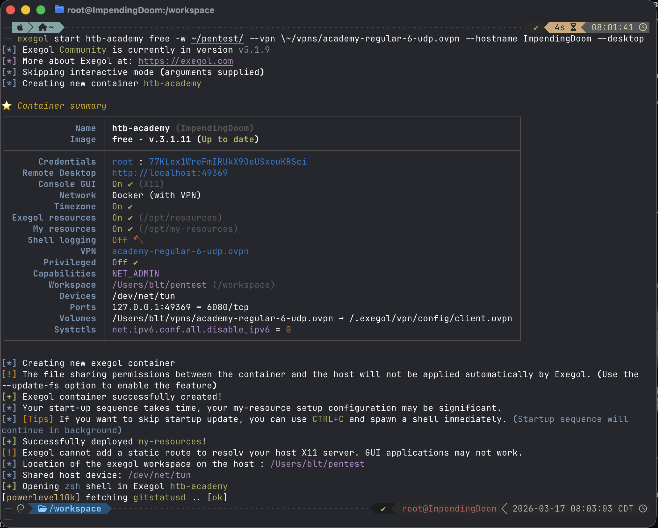Click the chevron left of the bottom date
This screenshot has width=658, height=528.
pos(504,509)
